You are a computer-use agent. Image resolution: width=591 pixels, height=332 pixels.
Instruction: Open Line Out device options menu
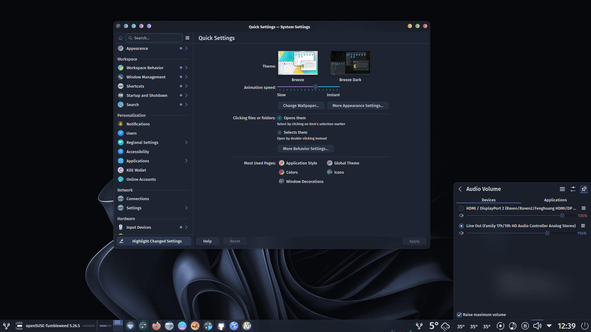coord(583,226)
